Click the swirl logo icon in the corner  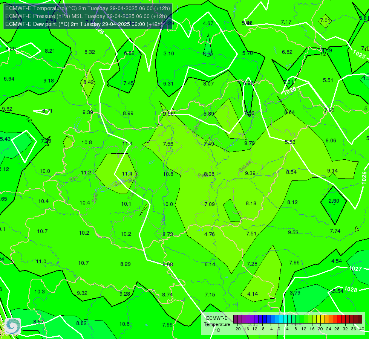13,326
